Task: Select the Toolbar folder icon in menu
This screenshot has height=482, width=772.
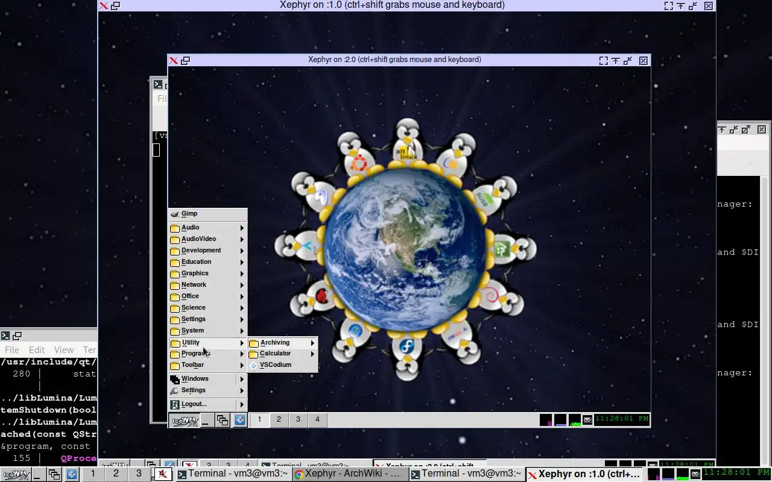Action: coord(175,365)
